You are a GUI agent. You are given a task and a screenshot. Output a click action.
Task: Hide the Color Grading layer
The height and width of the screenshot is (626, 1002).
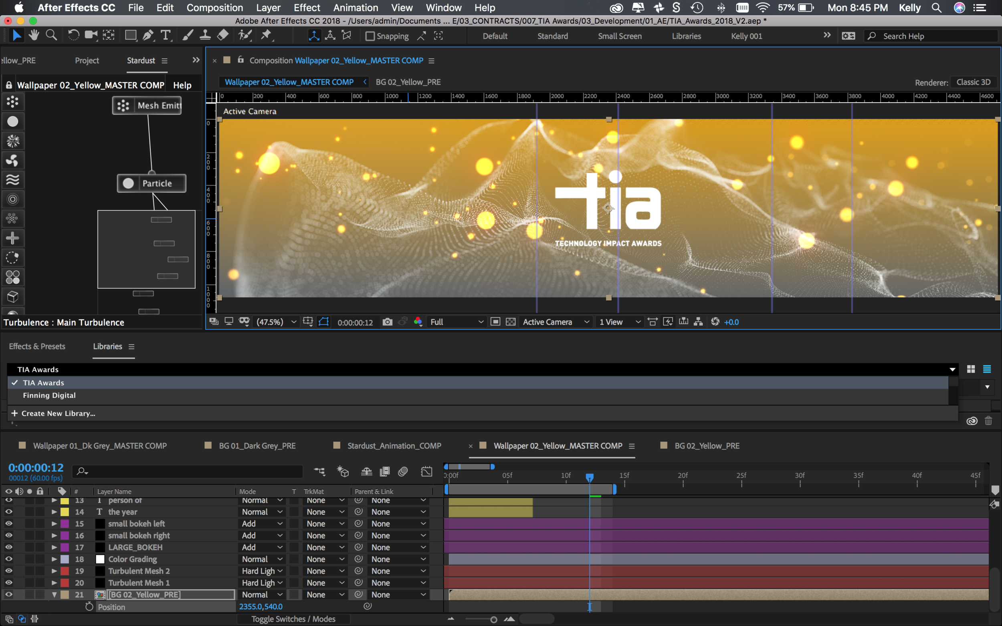point(9,559)
